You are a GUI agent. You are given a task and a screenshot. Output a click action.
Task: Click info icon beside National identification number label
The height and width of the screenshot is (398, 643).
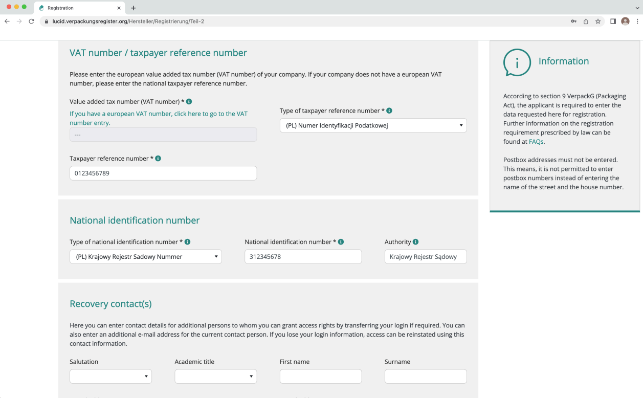341,242
